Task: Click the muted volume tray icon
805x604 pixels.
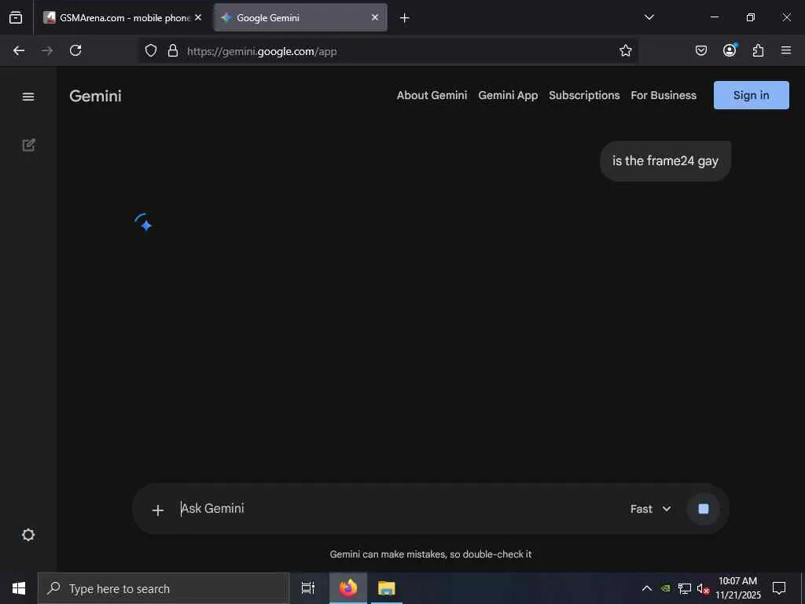Action: (703, 589)
